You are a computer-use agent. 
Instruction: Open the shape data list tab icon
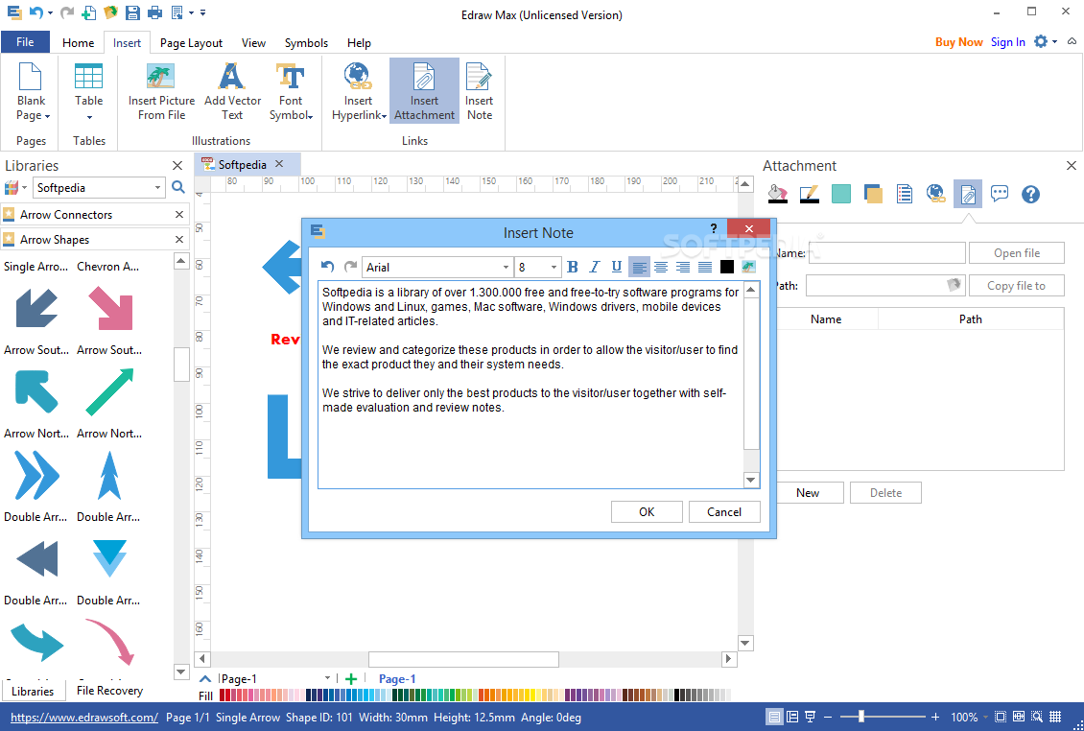pos(905,195)
